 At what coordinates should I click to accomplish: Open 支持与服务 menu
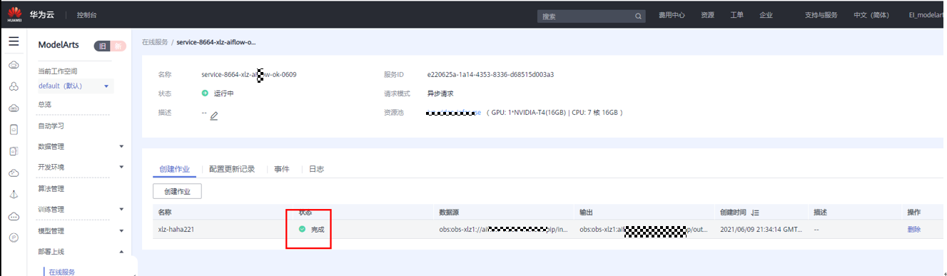[x=821, y=15]
